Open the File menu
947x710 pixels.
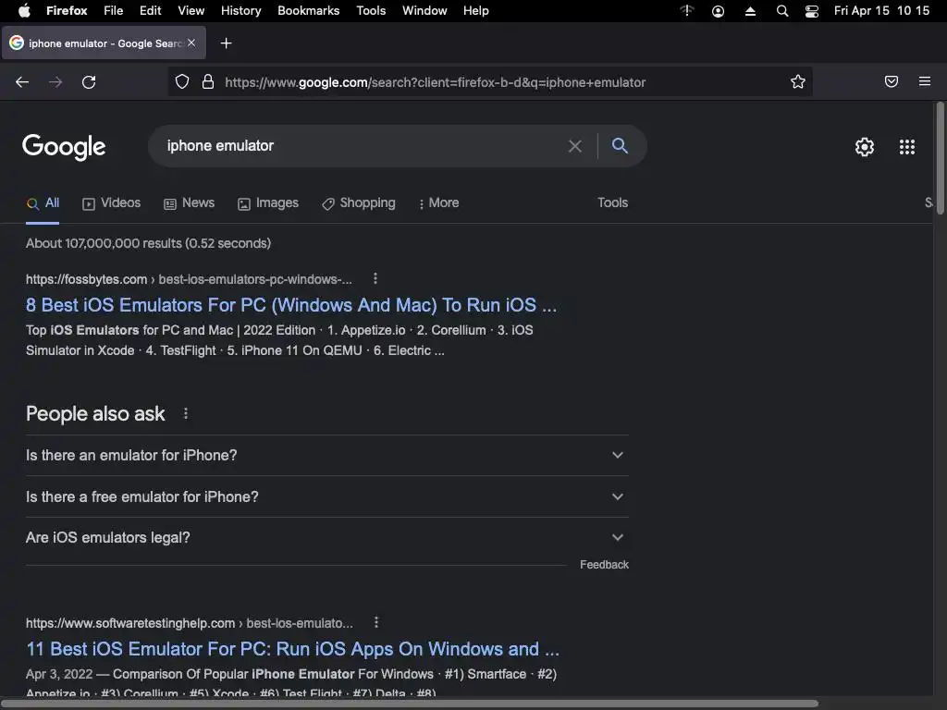pos(113,11)
